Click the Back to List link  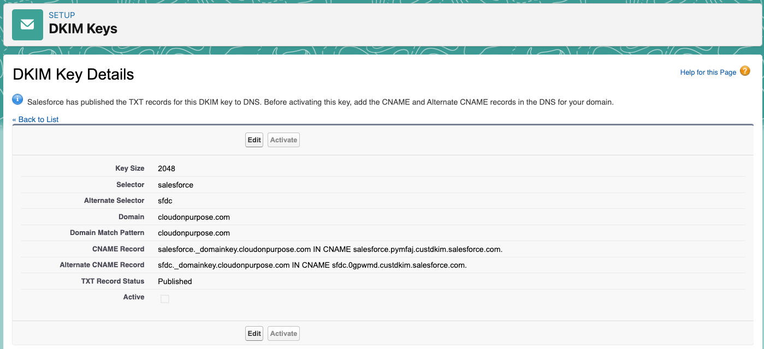(x=36, y=119)
